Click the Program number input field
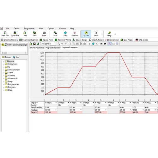The image size is (158, 158). pyautogui.click(x=53, y=44)
